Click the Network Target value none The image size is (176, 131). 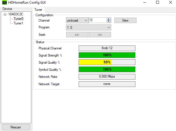click(x=107, y=84)
